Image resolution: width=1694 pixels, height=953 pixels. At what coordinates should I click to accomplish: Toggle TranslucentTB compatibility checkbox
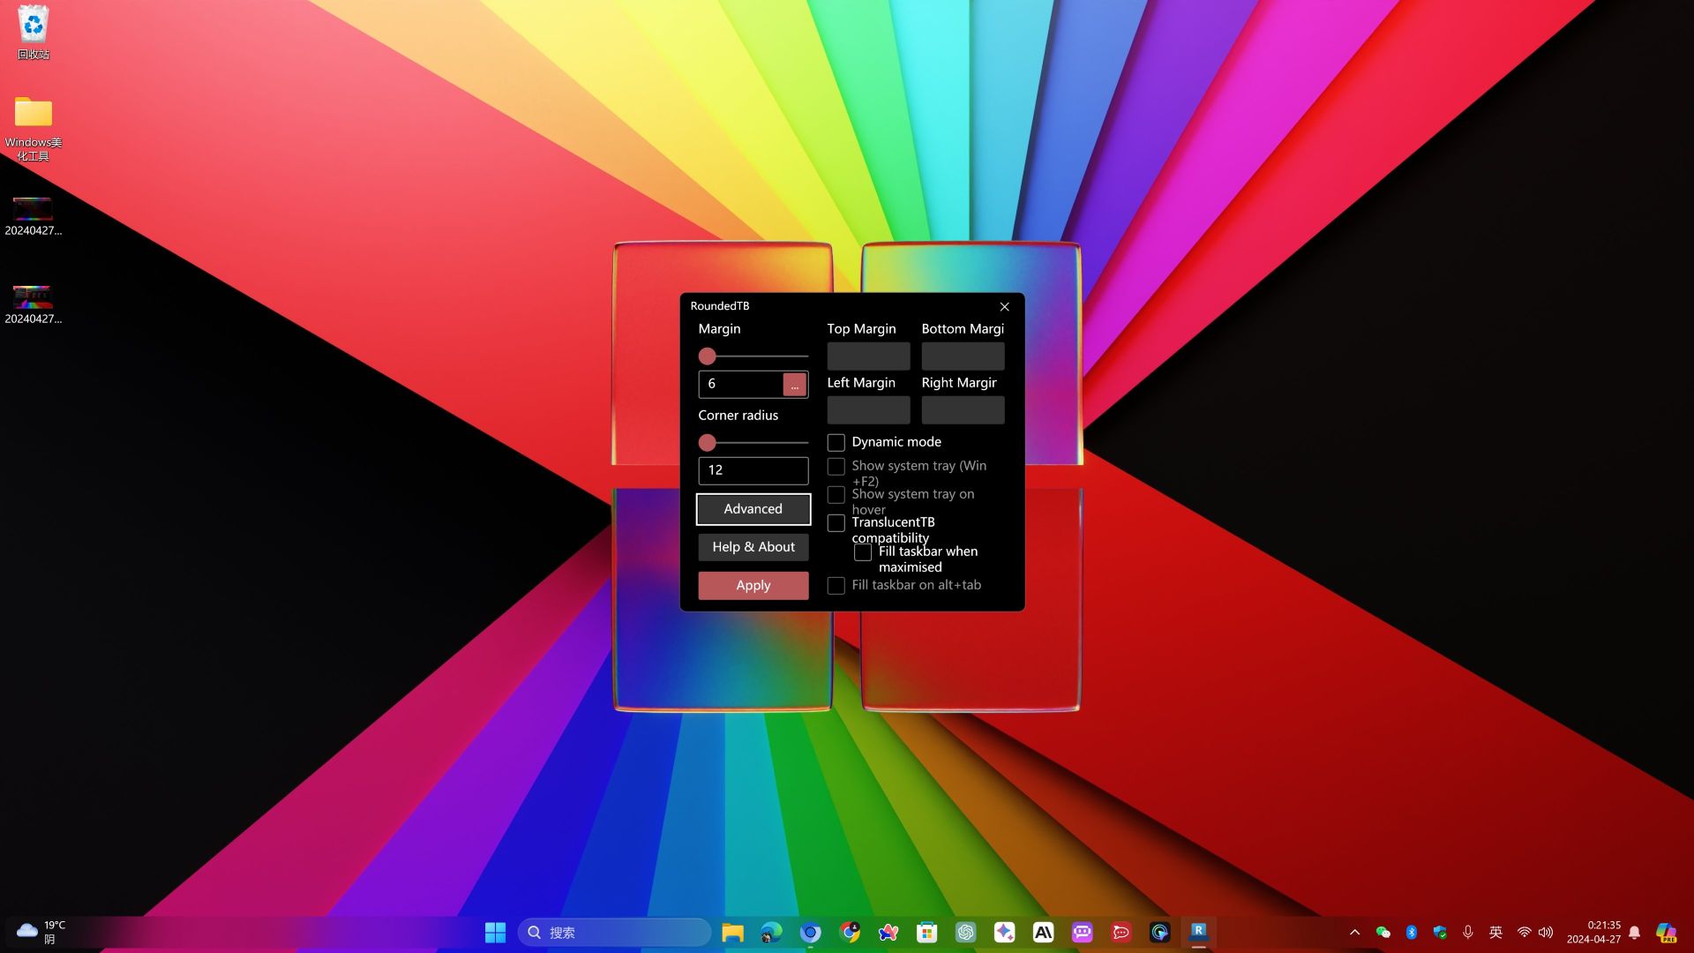[836, 523]
